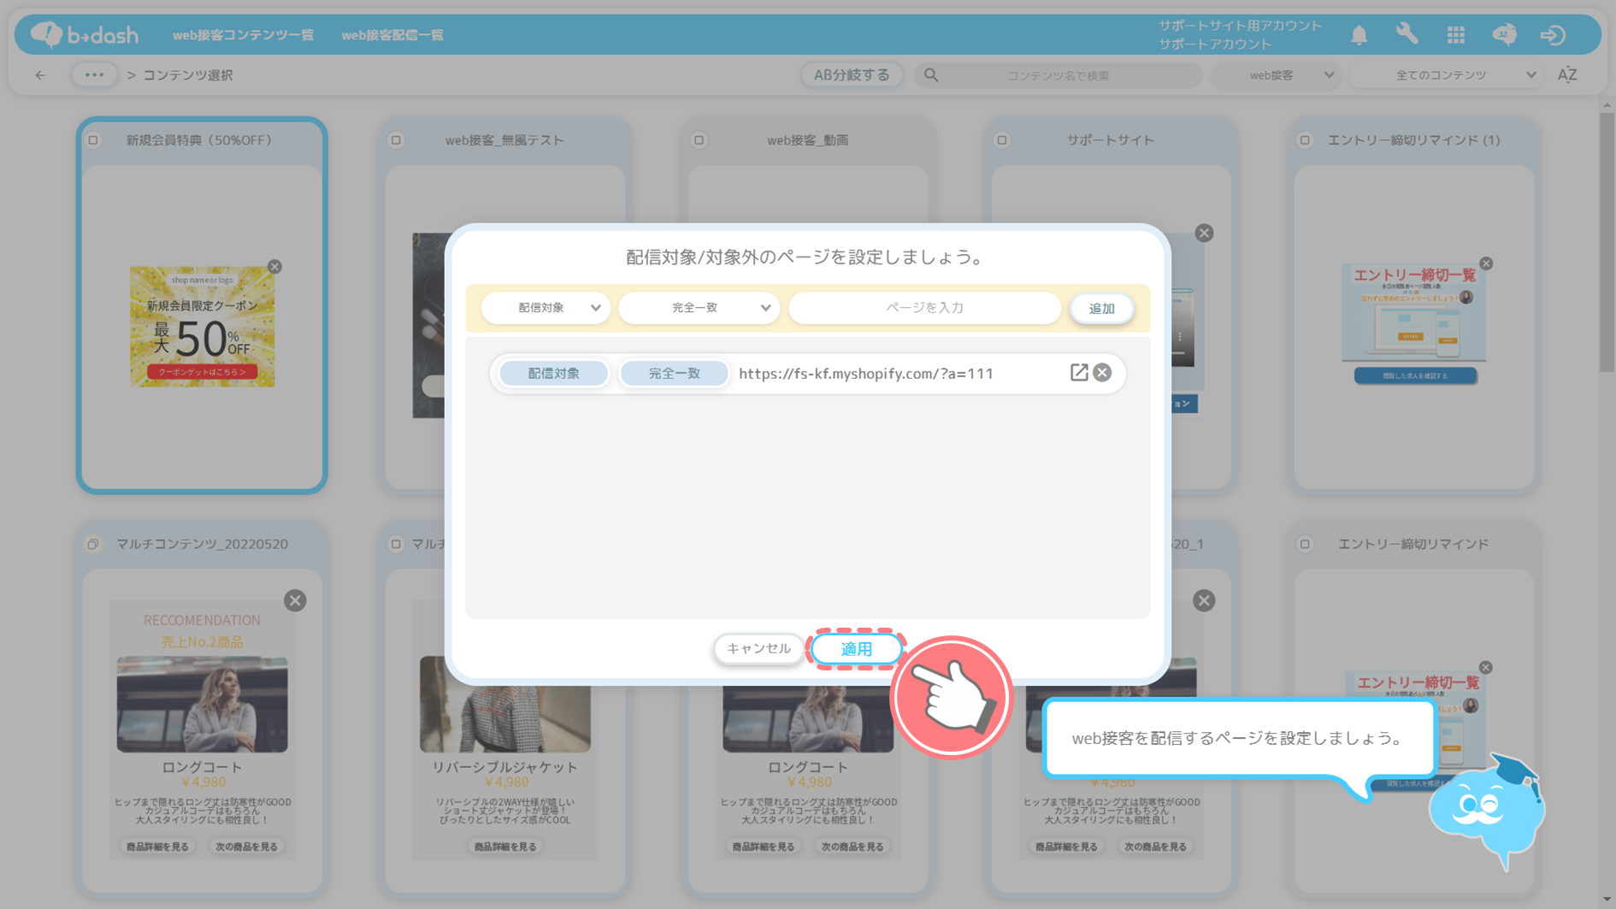Check the 新規会員特典（50%OFF） checkbox
The image size is (1616, 909).
point(93,140)
